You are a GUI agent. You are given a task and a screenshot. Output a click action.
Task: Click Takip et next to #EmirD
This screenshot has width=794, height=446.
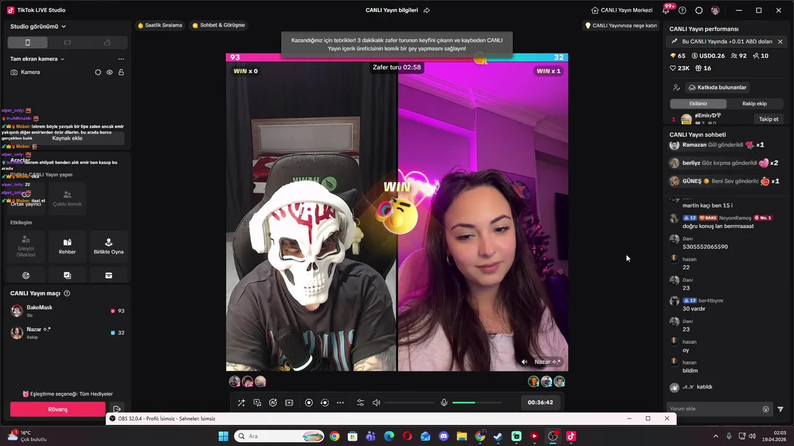tap(768, 119)
